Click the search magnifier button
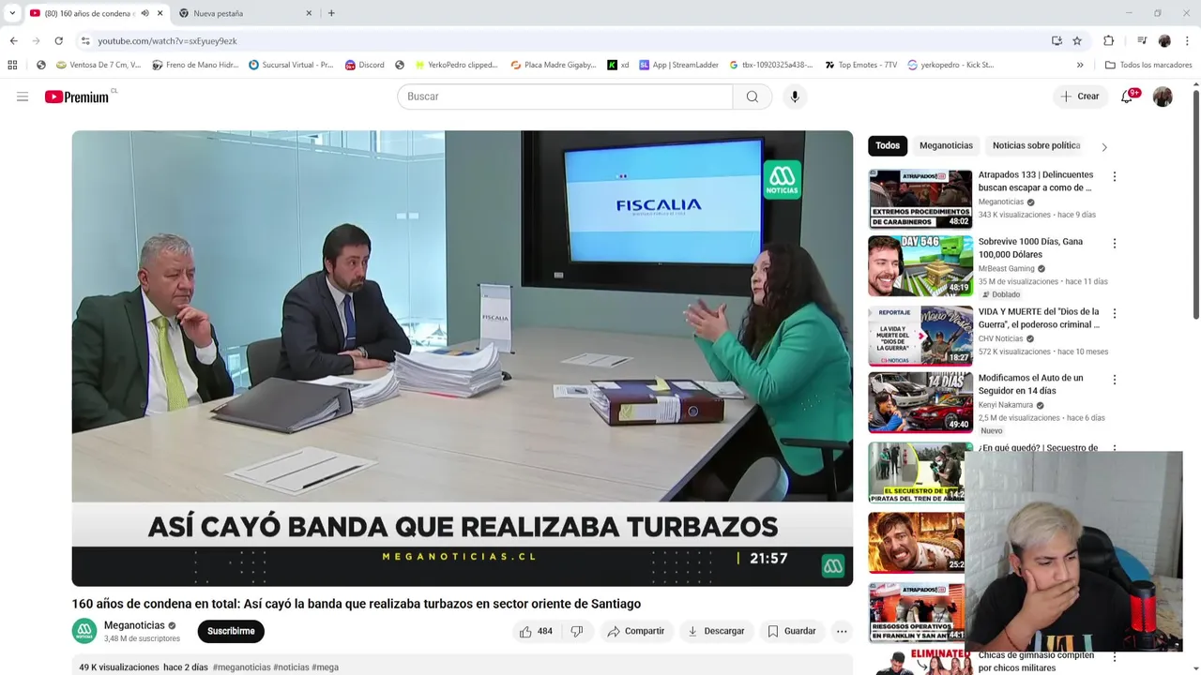The image size is (1201, 675). [x=753, y=97]
